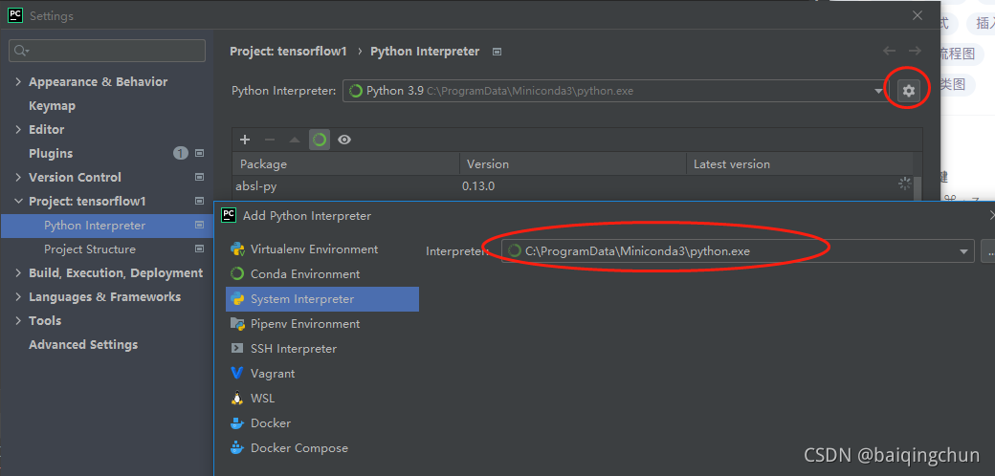Select Python Interpreter in settings tree
995x476 pixels.
coord(106,225)
